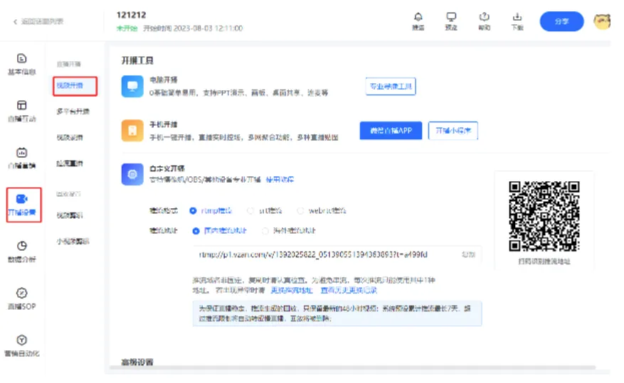Open the 直播互动 sidebar icon
Screen dimensions: 624x383
pos(21,106)
